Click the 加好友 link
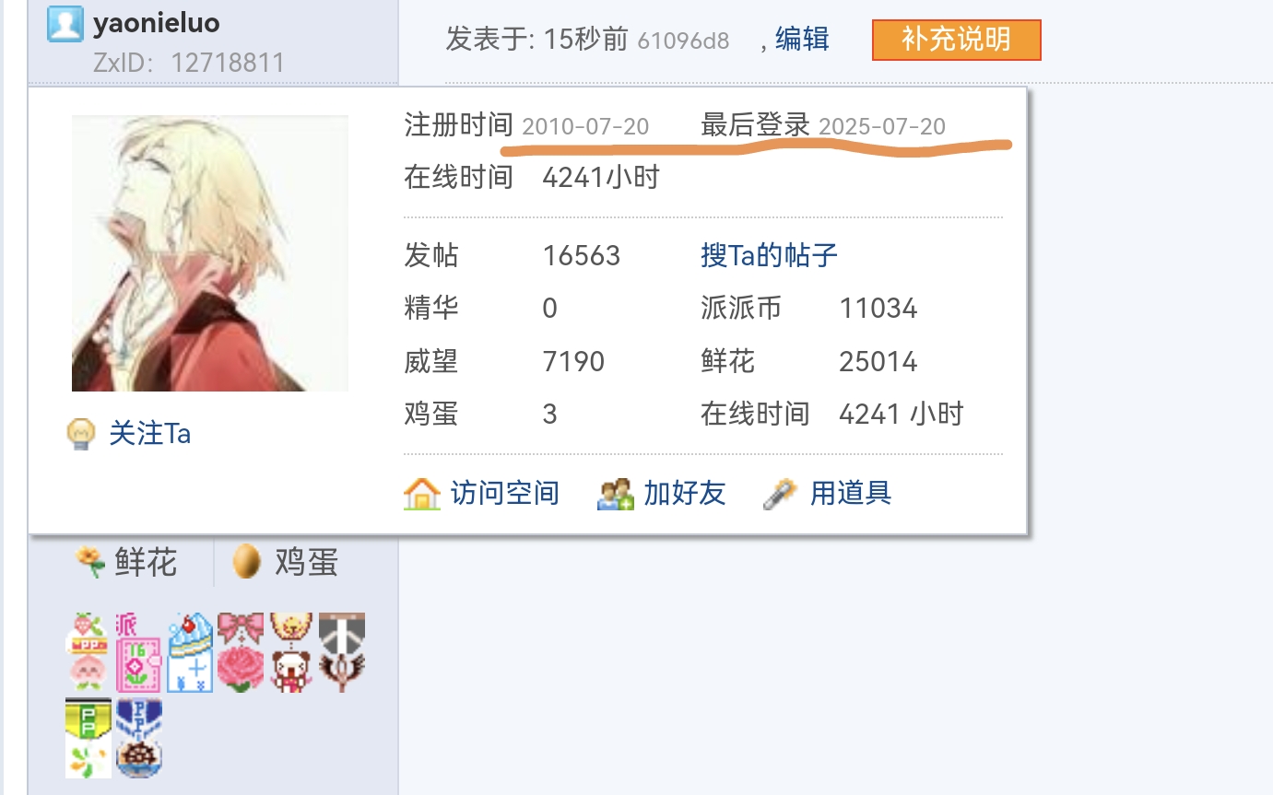1273x795 pixels. tap(684, 494)
